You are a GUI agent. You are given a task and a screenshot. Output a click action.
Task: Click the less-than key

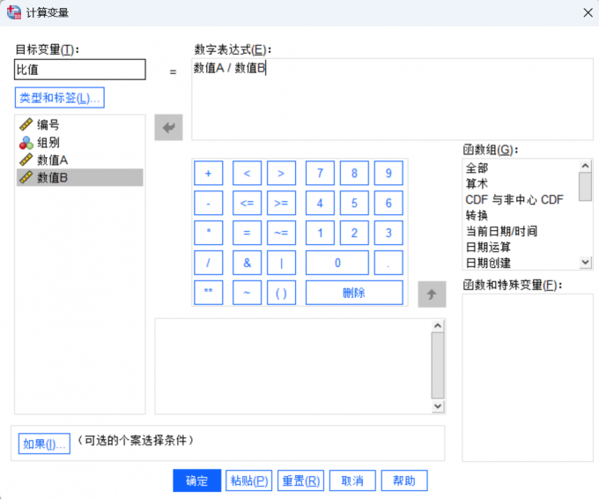tap(247, 173)
